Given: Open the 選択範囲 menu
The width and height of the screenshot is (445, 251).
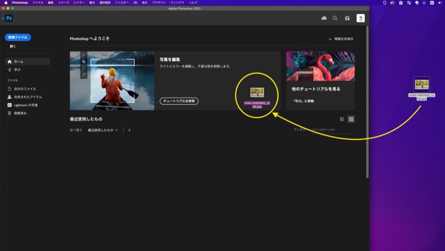Looking at the screenshot, I should pyautogui.click(x=105, y=3).
